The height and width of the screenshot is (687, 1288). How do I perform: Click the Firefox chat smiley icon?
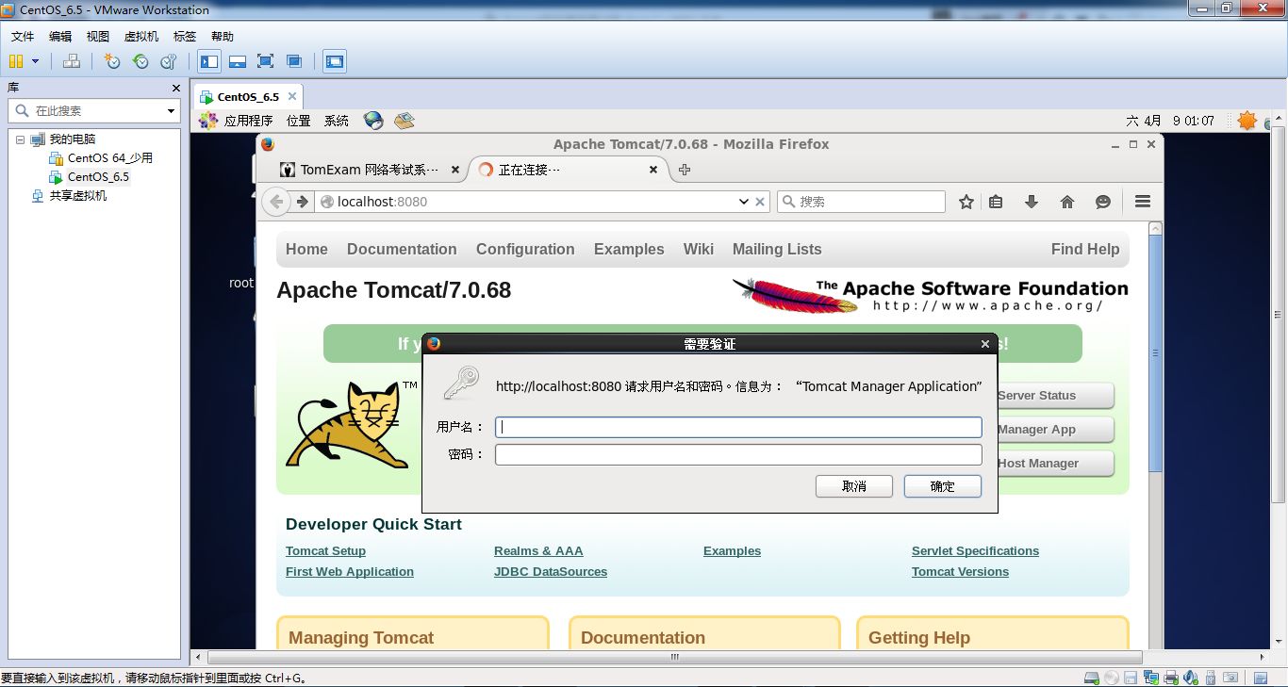[1103, 202]
